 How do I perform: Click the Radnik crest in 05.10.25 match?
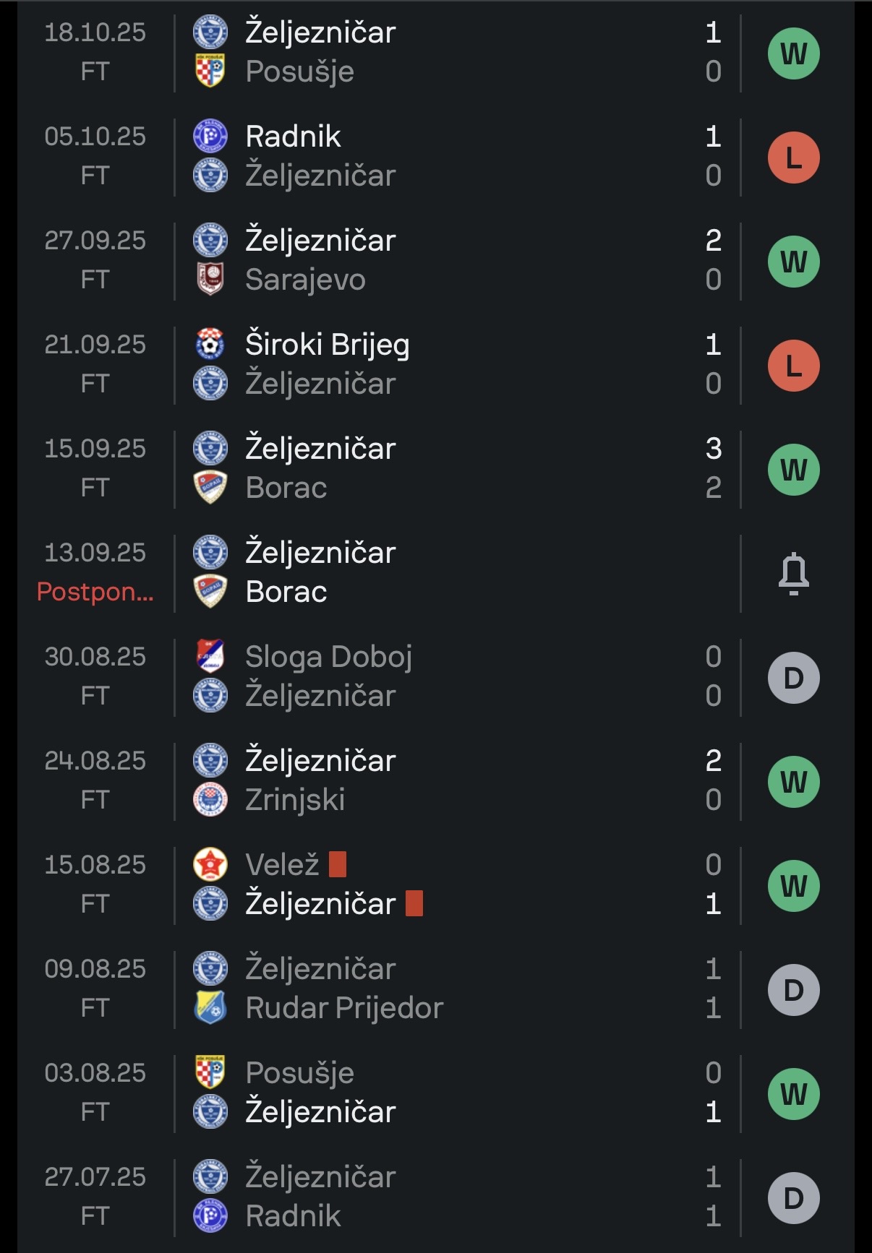(210, 136)
